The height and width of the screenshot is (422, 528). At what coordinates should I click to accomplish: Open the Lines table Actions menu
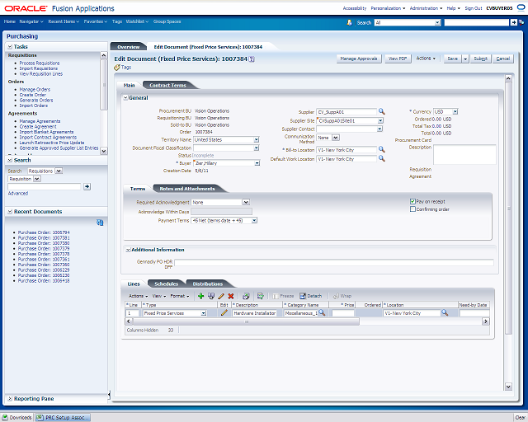[138, 296]
